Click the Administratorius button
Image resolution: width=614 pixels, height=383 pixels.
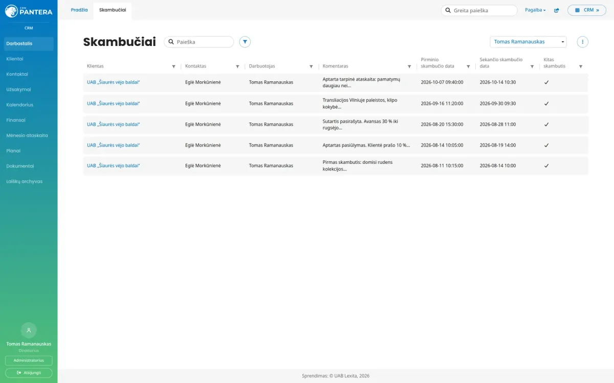[29, 361]
